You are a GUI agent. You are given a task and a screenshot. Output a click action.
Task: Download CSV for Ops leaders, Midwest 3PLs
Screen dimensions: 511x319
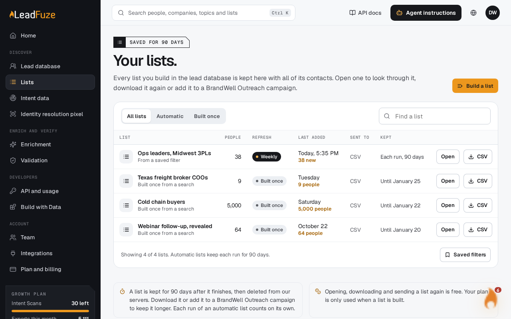[478, 157]
